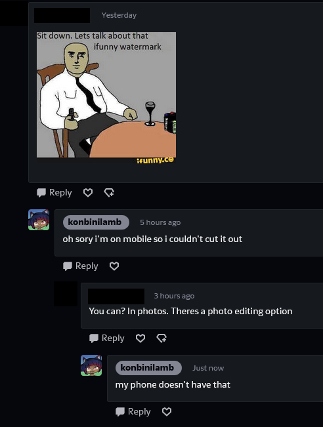Open konbinilamb profile from the Just now comment
The image size is (323, 427).
tap(148, 368)
